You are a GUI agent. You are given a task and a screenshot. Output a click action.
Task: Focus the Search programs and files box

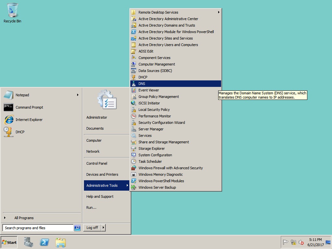tap(38, 228)
